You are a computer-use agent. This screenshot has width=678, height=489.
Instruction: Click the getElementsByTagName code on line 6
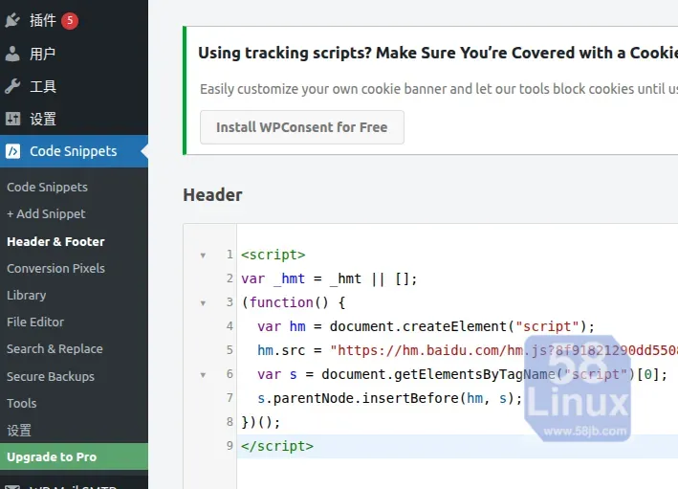coord(494,374)
